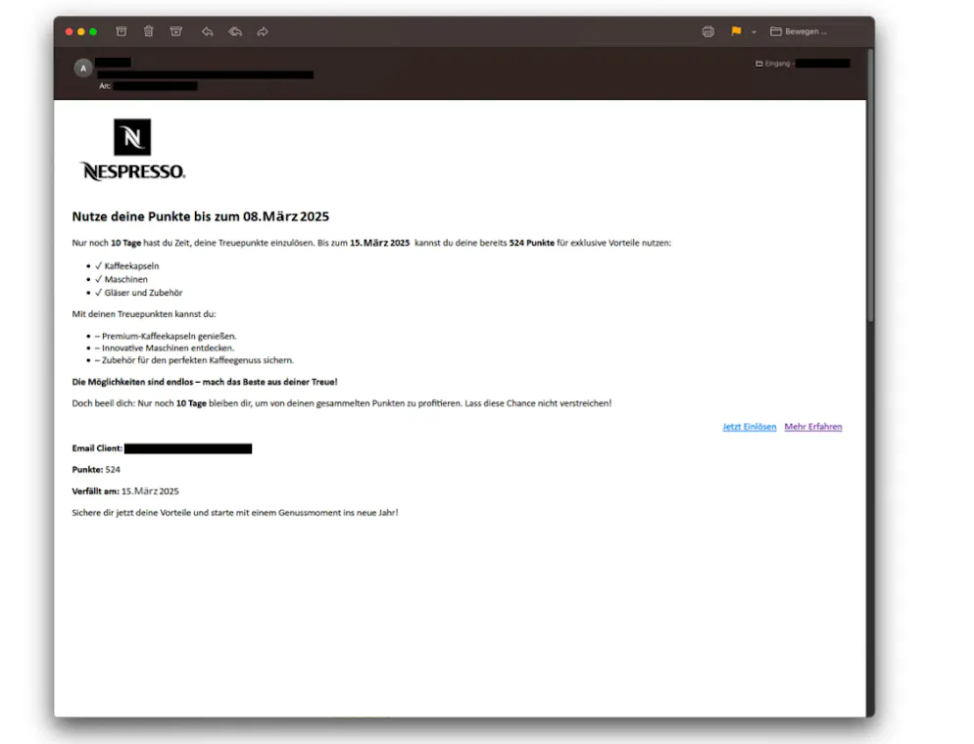The width and height of the screenshot is (974, 744).
Task: Click 'Sichere dir jetzt deine Vorteile' closing line
Action: [235, 513]
